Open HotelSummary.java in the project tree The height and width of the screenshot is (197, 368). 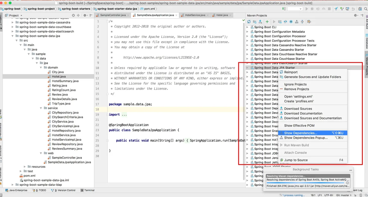coord(65,81)
